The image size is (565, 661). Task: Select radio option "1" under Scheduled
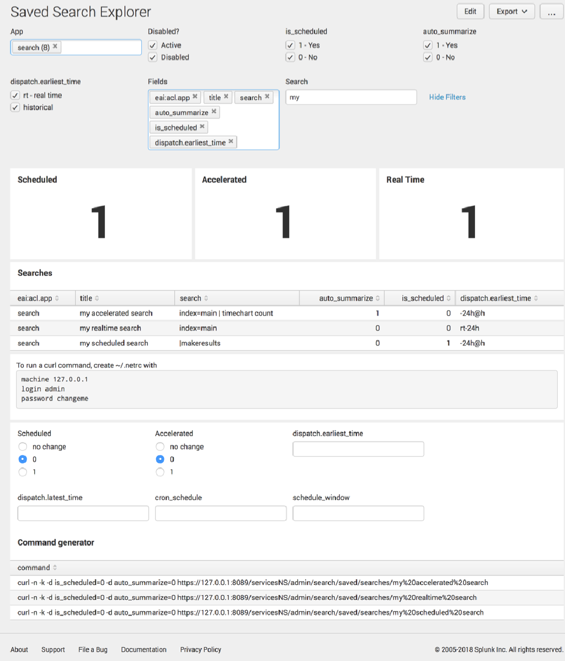(23, 472)
